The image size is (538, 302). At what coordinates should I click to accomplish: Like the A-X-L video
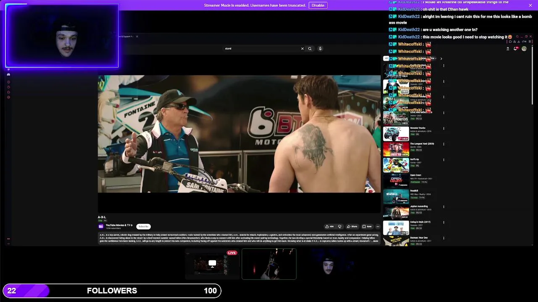point(330,226)
